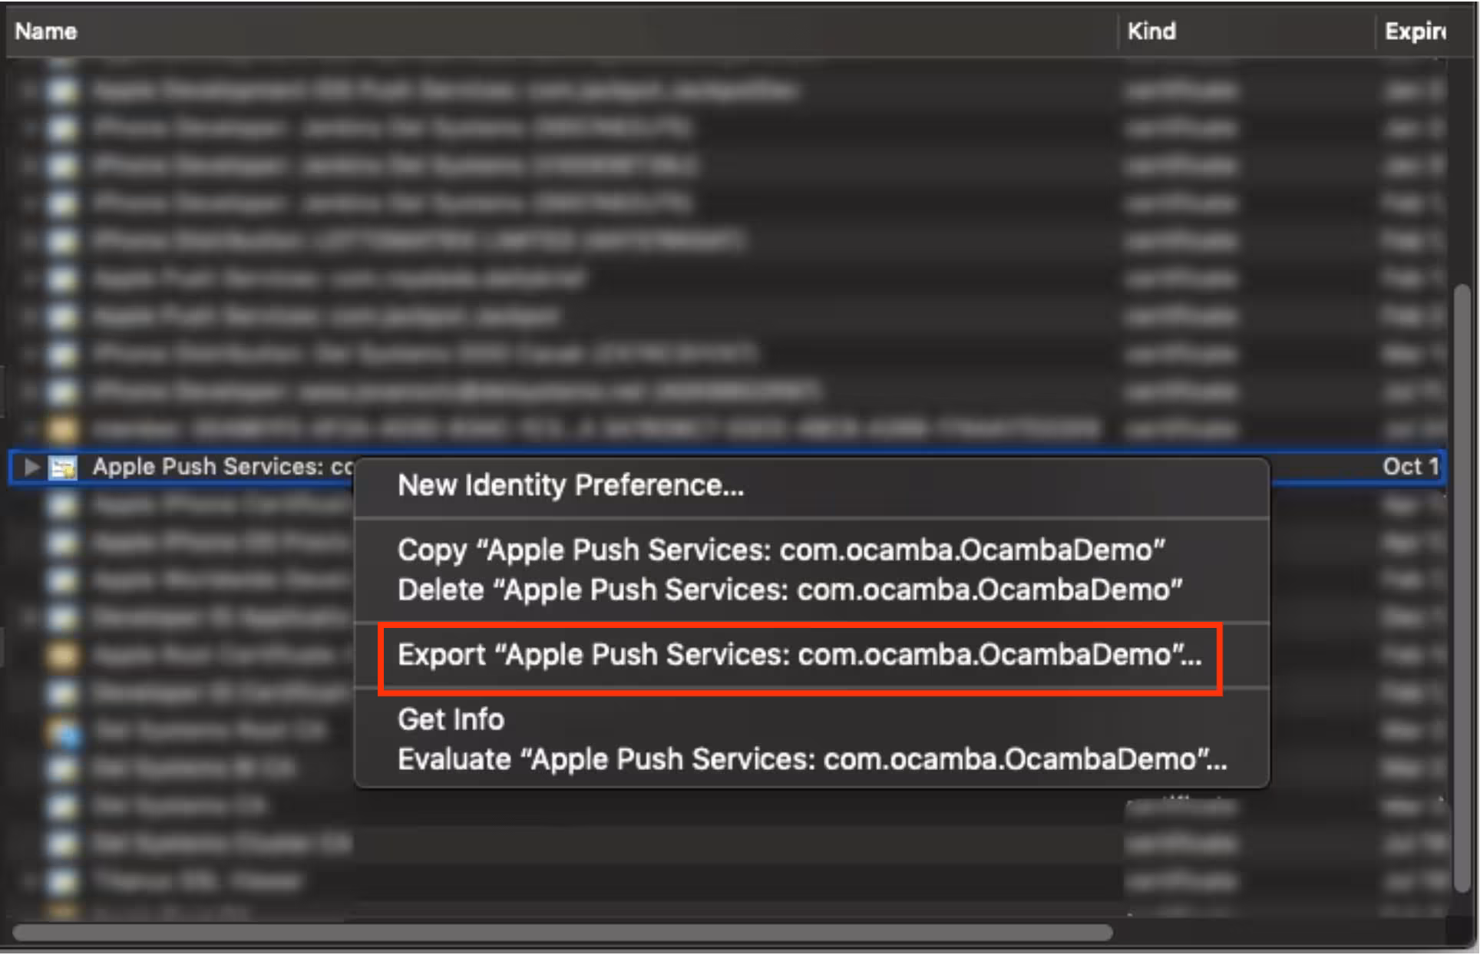Viewport: 1480px width, 955px height.
Task: Click certificate icon directly below blue-badged icon
Action: [x=63, y=768]
